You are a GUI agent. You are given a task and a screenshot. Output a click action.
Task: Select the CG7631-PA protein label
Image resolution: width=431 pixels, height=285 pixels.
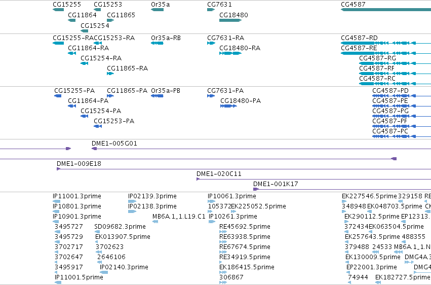225,90
